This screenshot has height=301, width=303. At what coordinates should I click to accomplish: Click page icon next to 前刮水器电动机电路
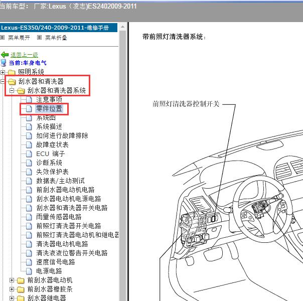pos(29,190)
